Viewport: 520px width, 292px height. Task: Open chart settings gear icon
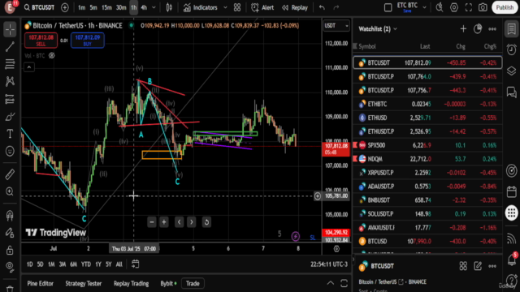click(x=454, y=7)
